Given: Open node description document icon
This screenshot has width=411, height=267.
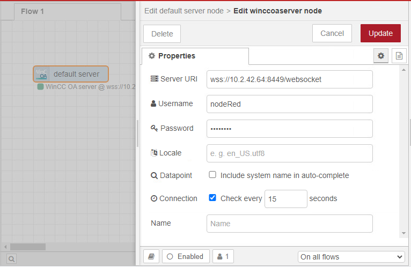Looking at the screenshot, I should coord(398,56).
